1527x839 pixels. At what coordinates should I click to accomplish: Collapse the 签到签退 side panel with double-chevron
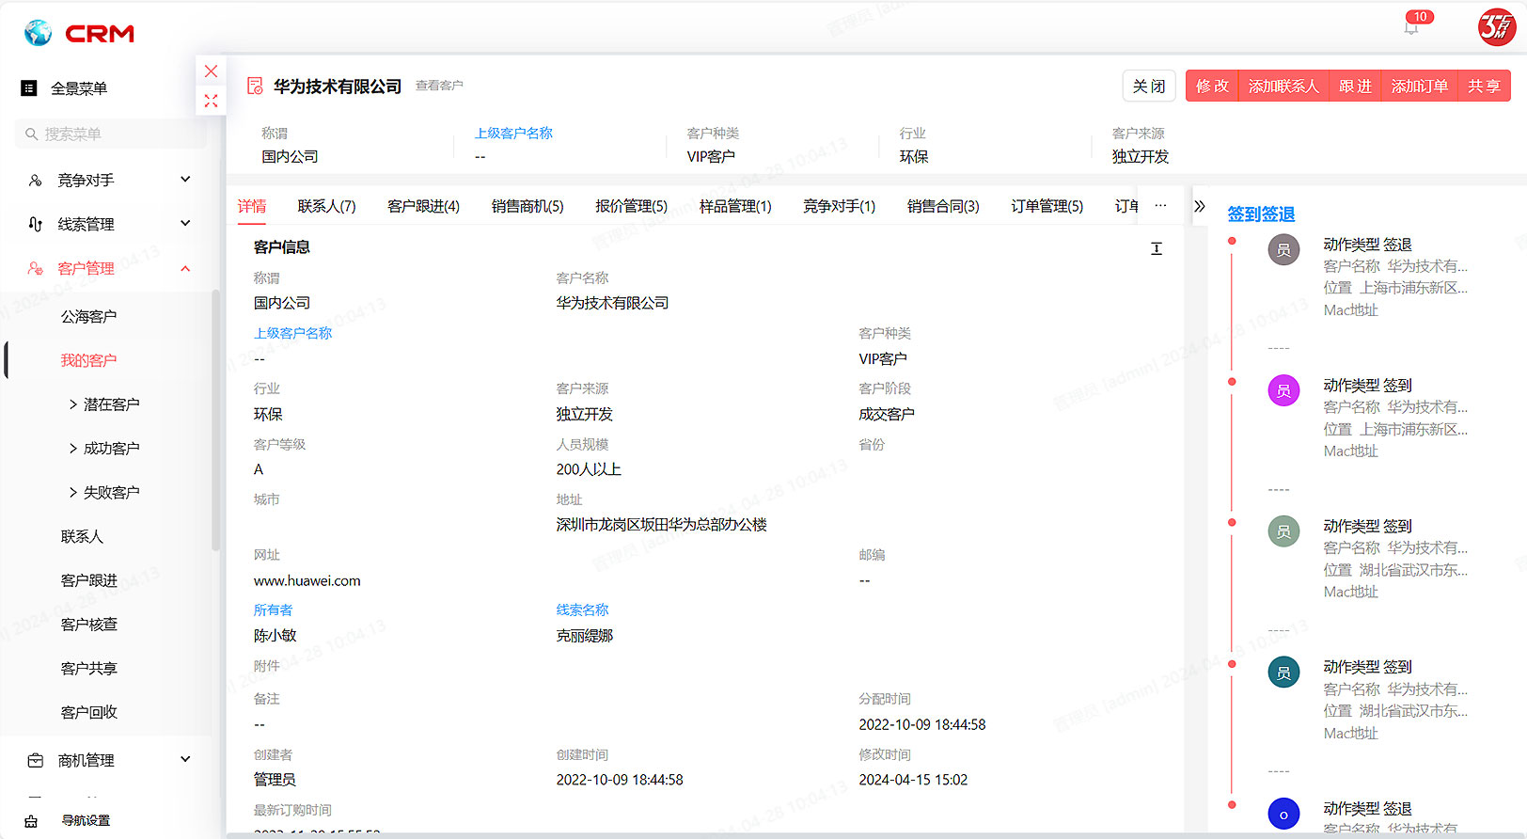pos(1199,206)
